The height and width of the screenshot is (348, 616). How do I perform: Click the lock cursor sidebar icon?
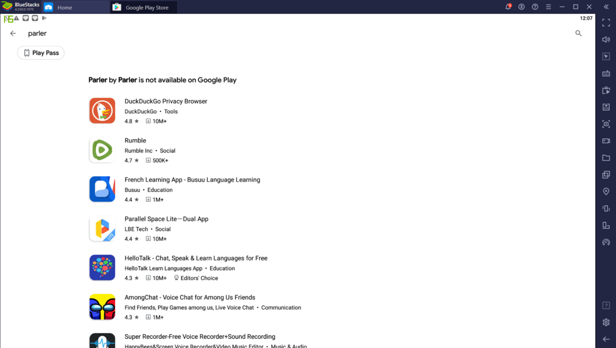[606, 56]
